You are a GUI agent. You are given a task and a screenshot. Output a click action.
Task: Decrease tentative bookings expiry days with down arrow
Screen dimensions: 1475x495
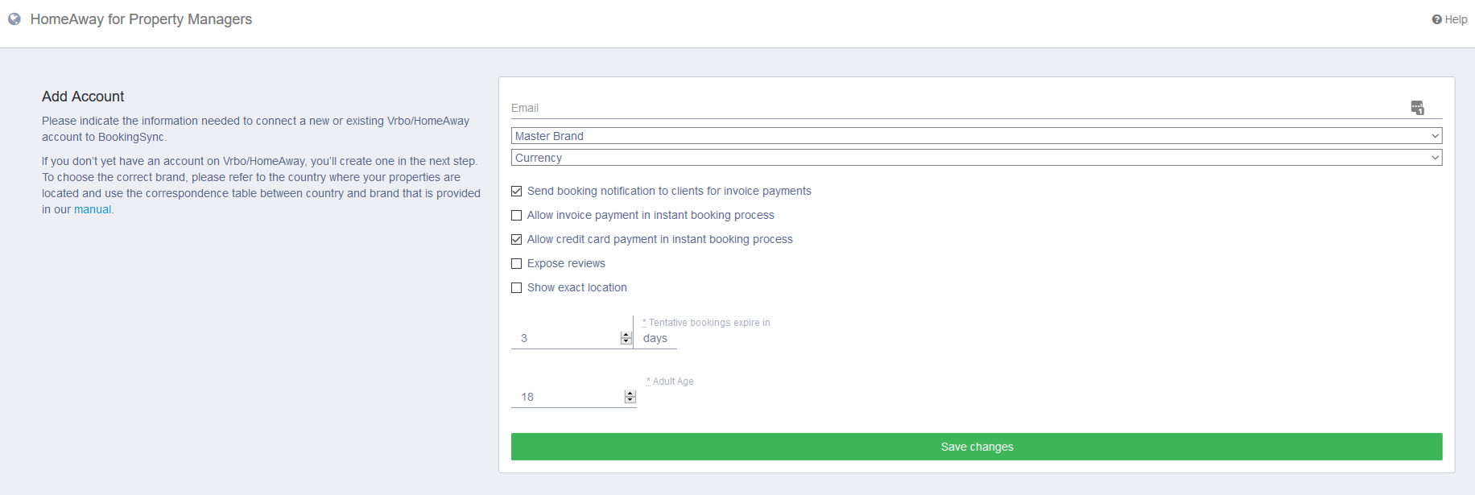626,341
